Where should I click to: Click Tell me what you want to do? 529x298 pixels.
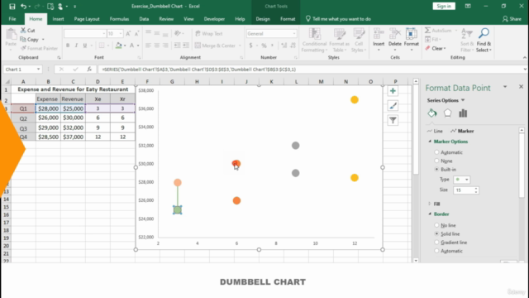click(338, 19)
